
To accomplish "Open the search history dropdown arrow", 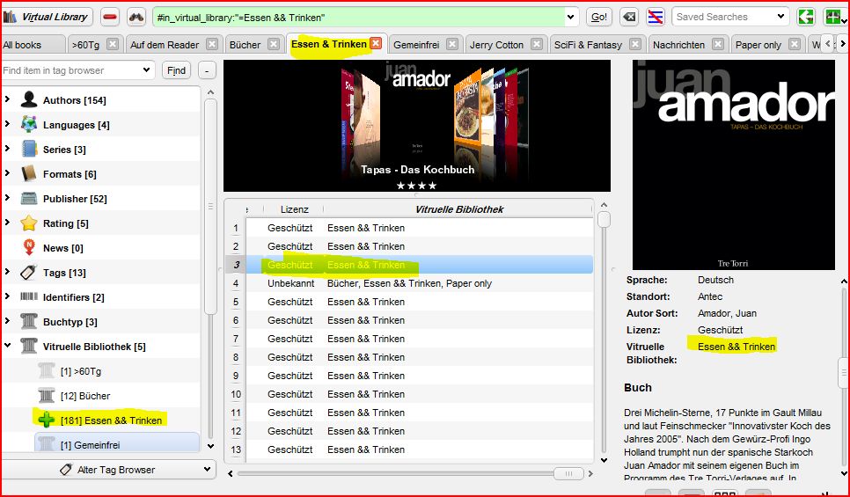I will (x=570, y=18).
